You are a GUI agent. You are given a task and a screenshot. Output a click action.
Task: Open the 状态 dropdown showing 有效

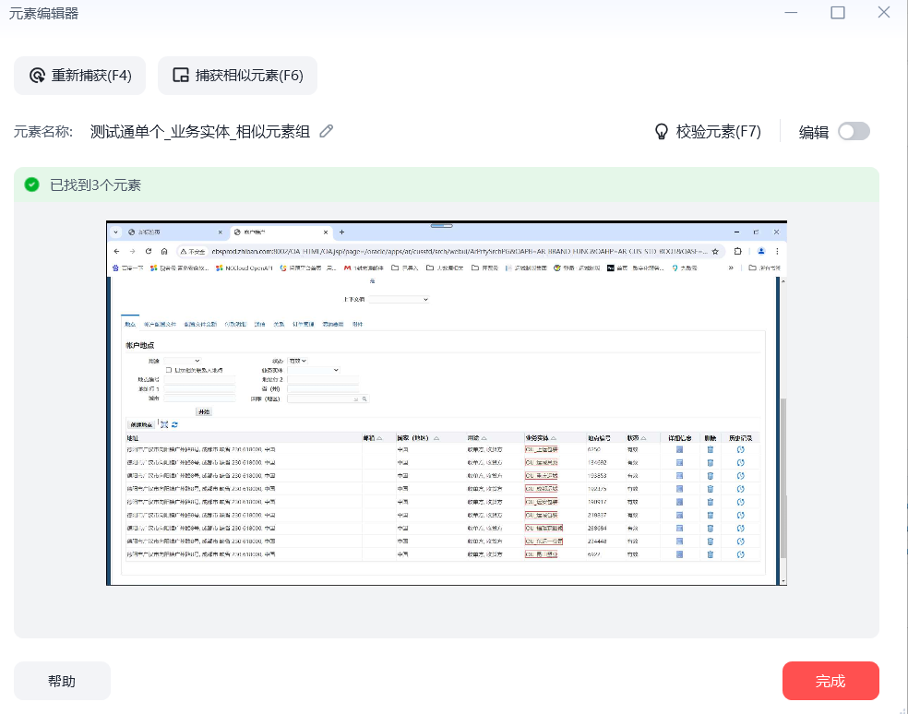coord(297,361)
